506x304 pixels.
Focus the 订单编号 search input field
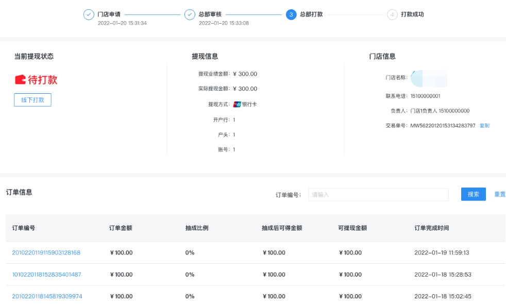[378, 194]
